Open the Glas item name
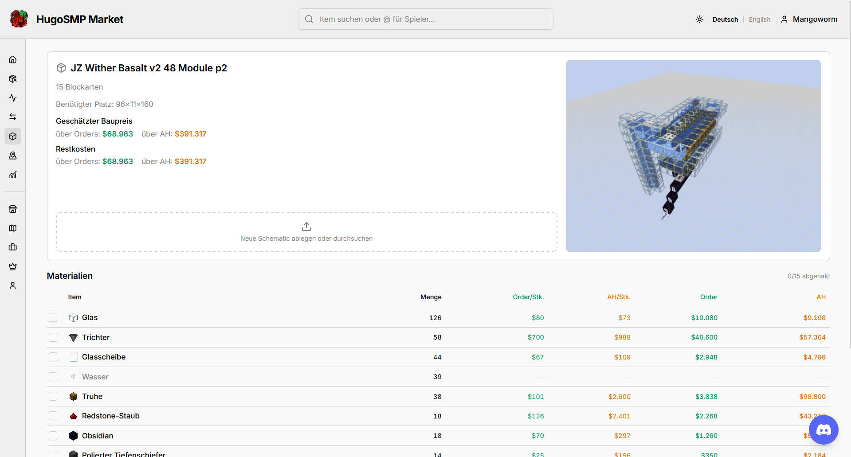The width and height of the screenshot is (851, 457). (x=90, y=317)
